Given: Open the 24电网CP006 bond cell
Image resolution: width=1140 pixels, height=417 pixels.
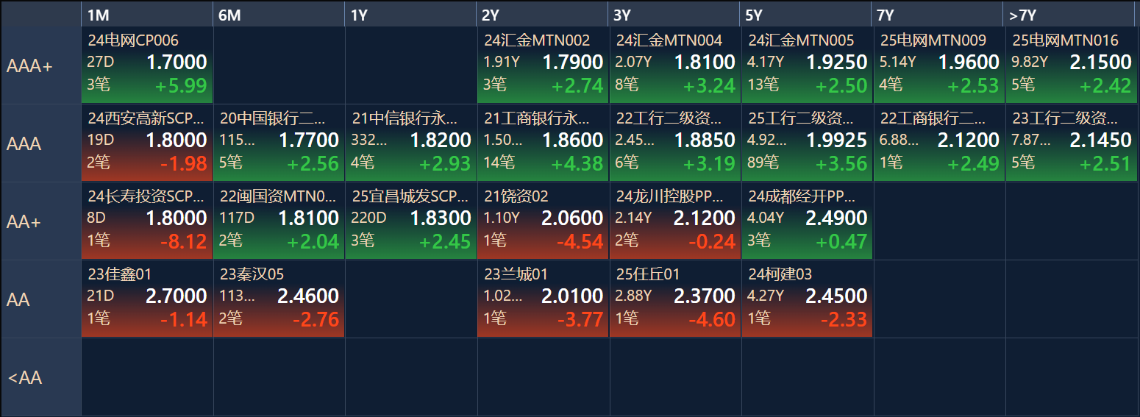Looking at the screenshot, I should click(147, 66).
